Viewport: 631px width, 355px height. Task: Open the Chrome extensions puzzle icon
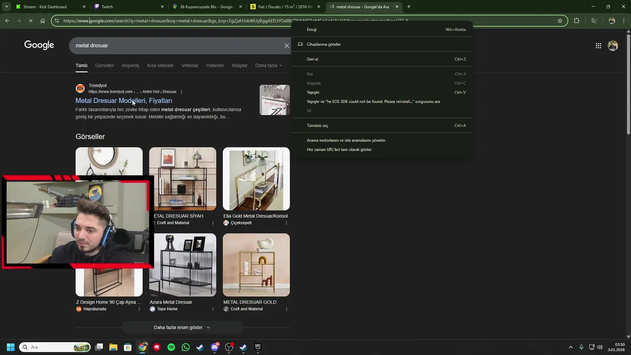(577, 21)
